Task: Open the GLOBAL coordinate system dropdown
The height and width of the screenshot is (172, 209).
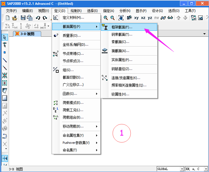Action: [x=170, y=169]
